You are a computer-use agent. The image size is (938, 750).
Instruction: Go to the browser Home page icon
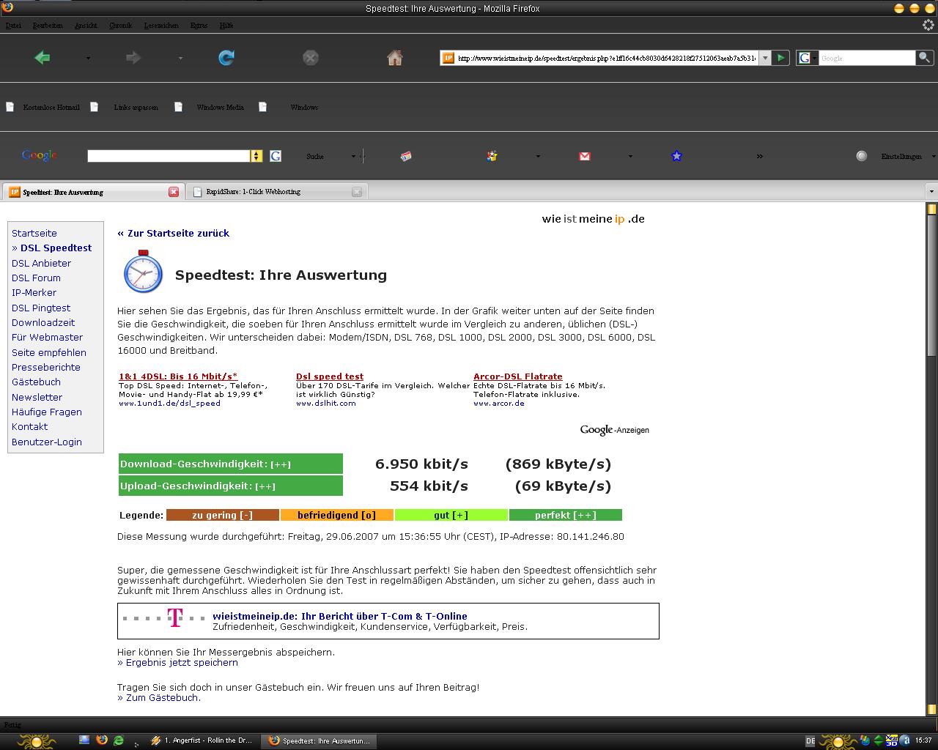coord(394,58)
